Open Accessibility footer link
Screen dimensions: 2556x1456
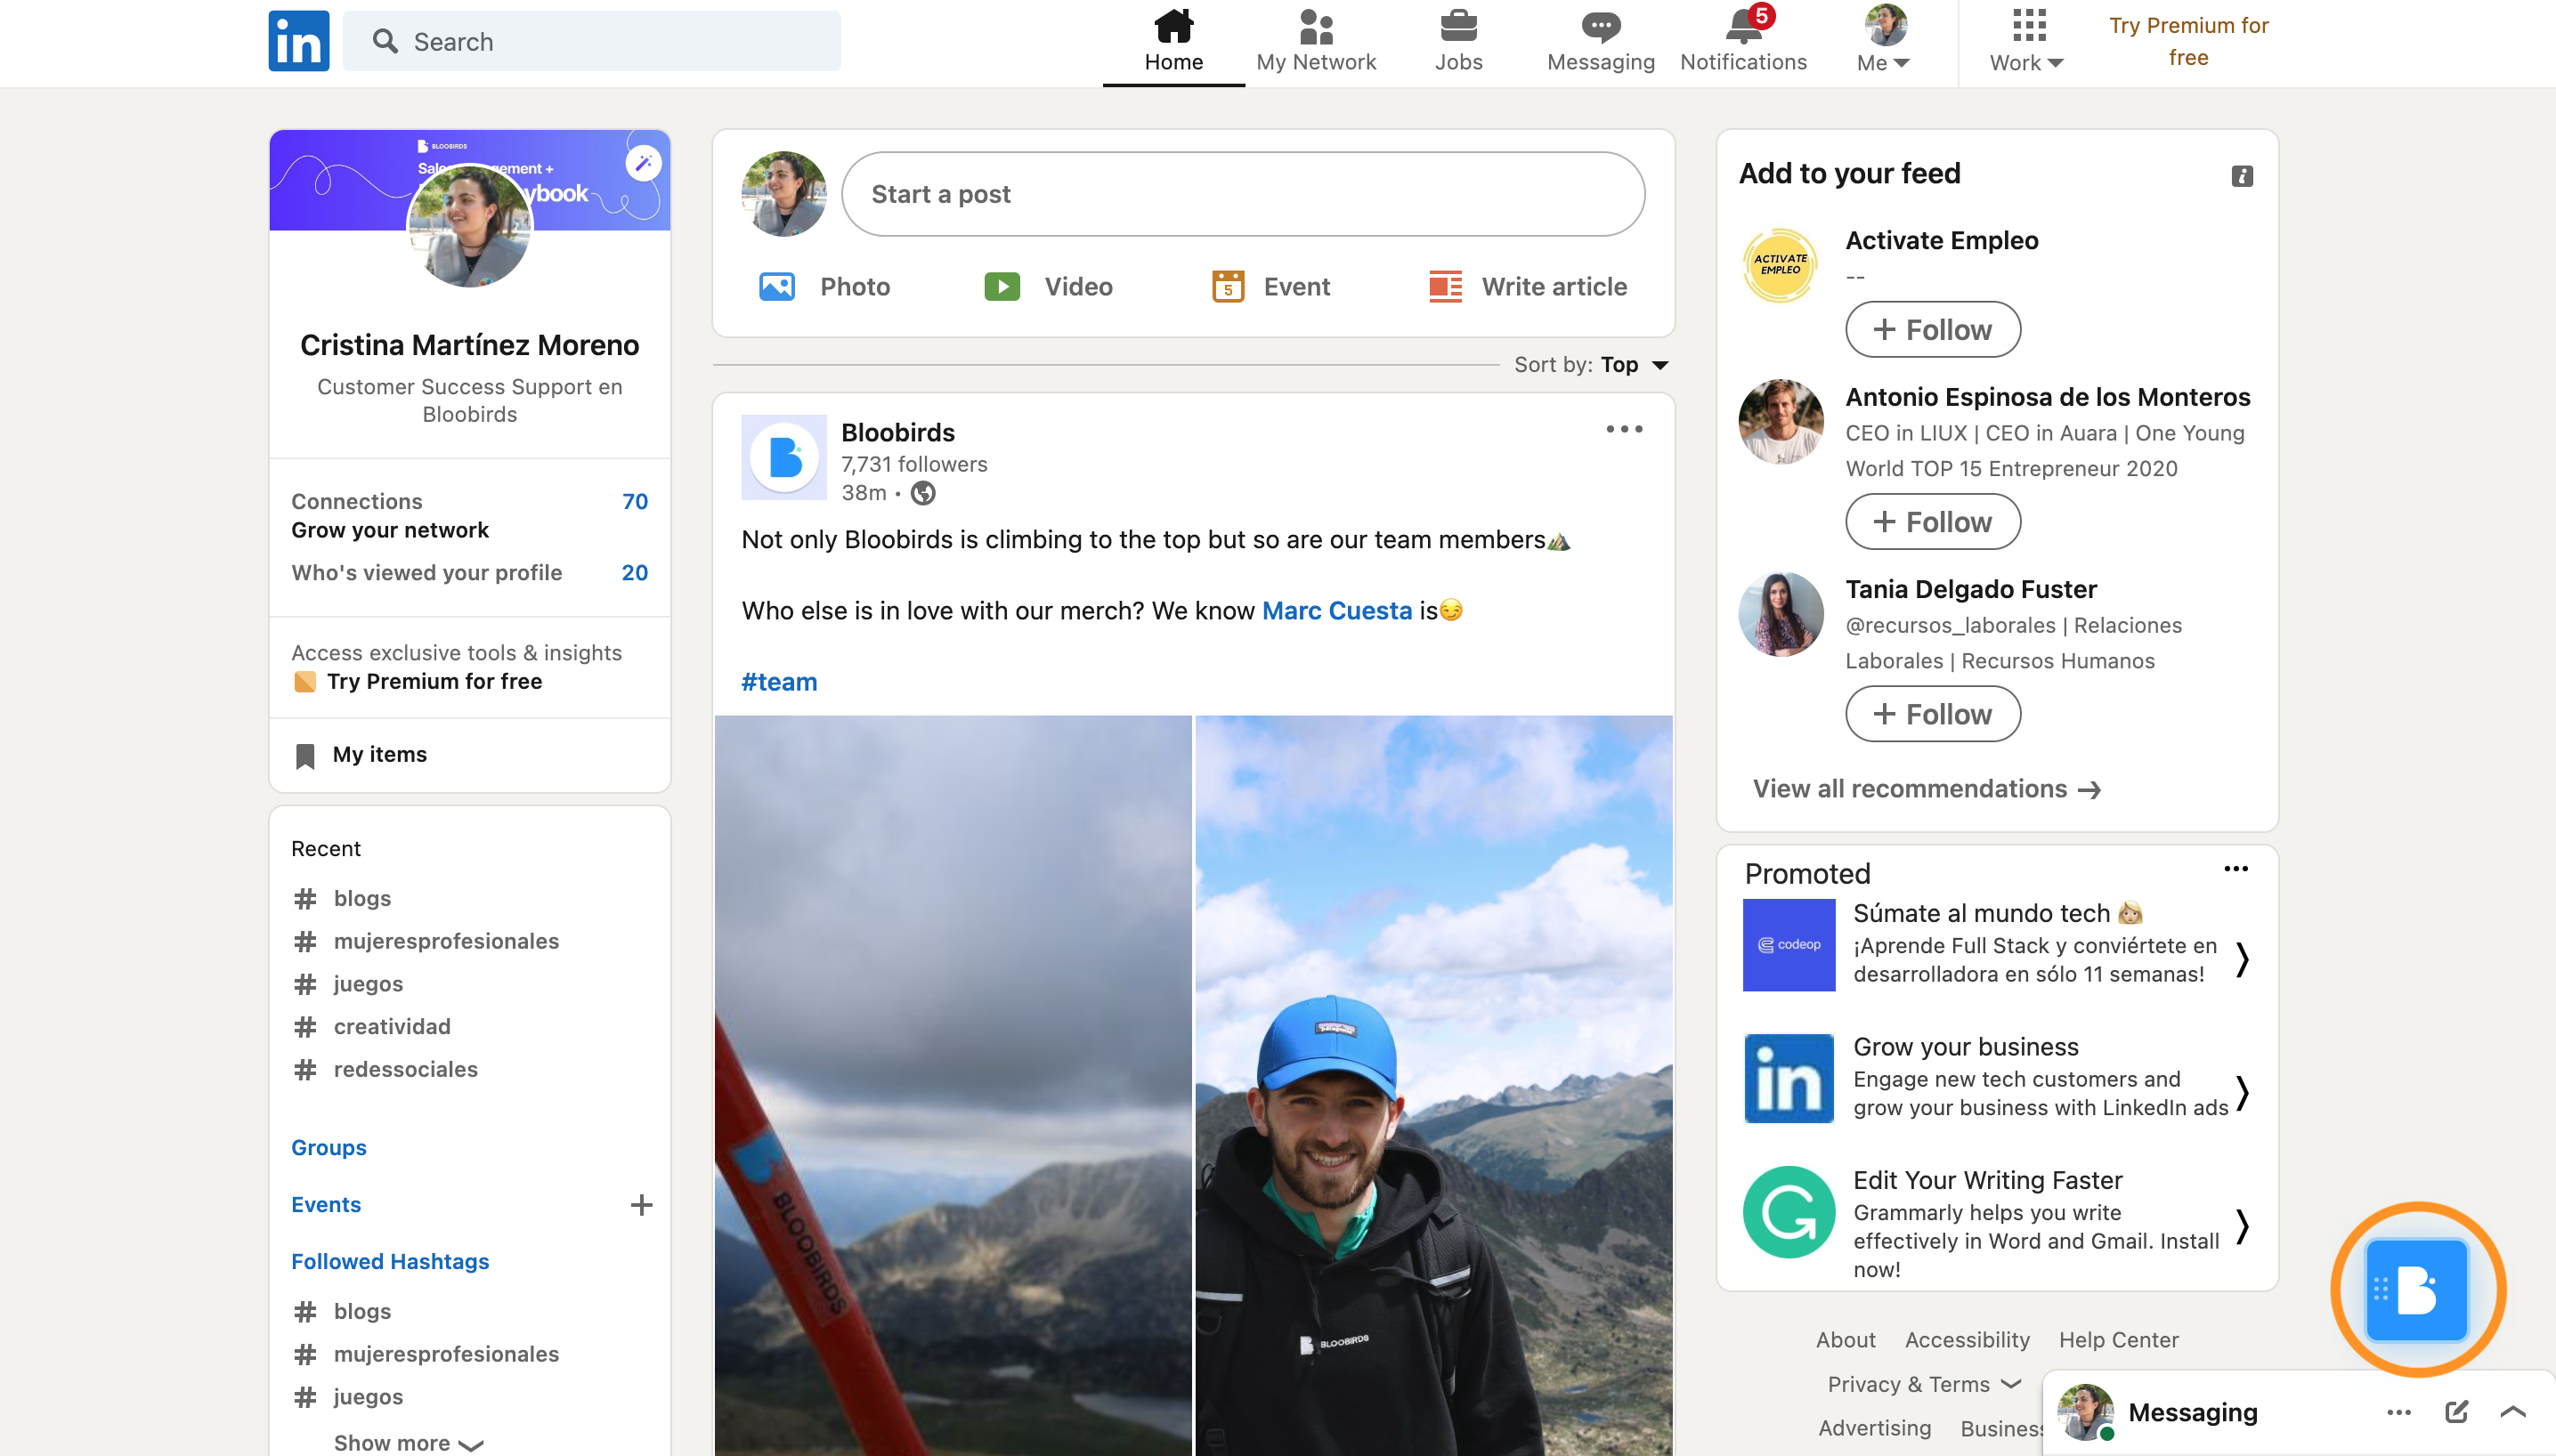(1967, 1340)
